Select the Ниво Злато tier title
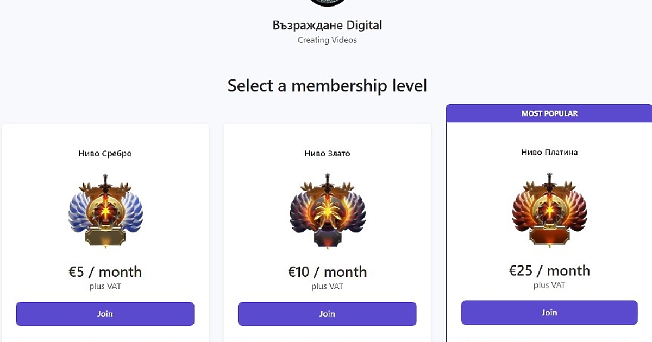The height and width of the screenshot is (342, 652). click(x=327, y=154)
